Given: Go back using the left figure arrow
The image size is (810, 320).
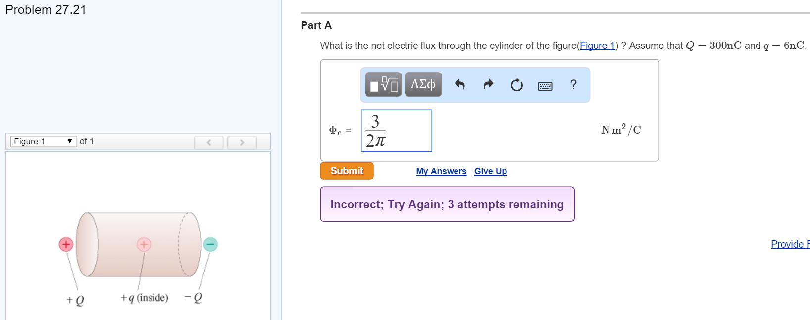Looking at the screenshot, I should 209,142.
